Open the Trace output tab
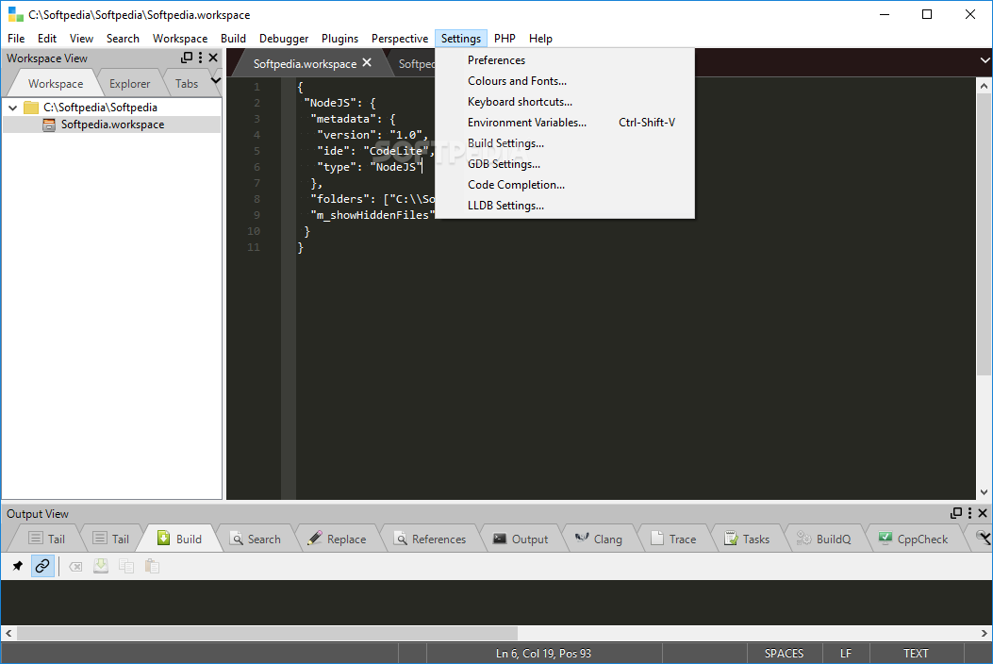This screenshot has height=664, width=993. click(x=674, y=539)
